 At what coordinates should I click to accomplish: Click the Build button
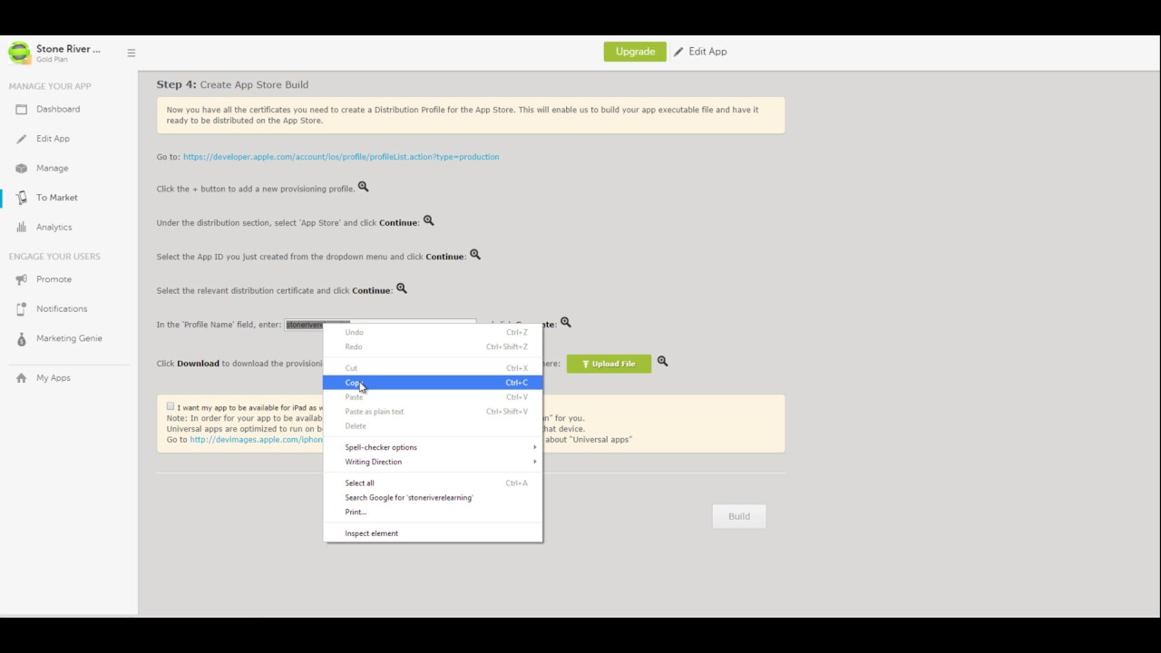click(x=739, y=516)
